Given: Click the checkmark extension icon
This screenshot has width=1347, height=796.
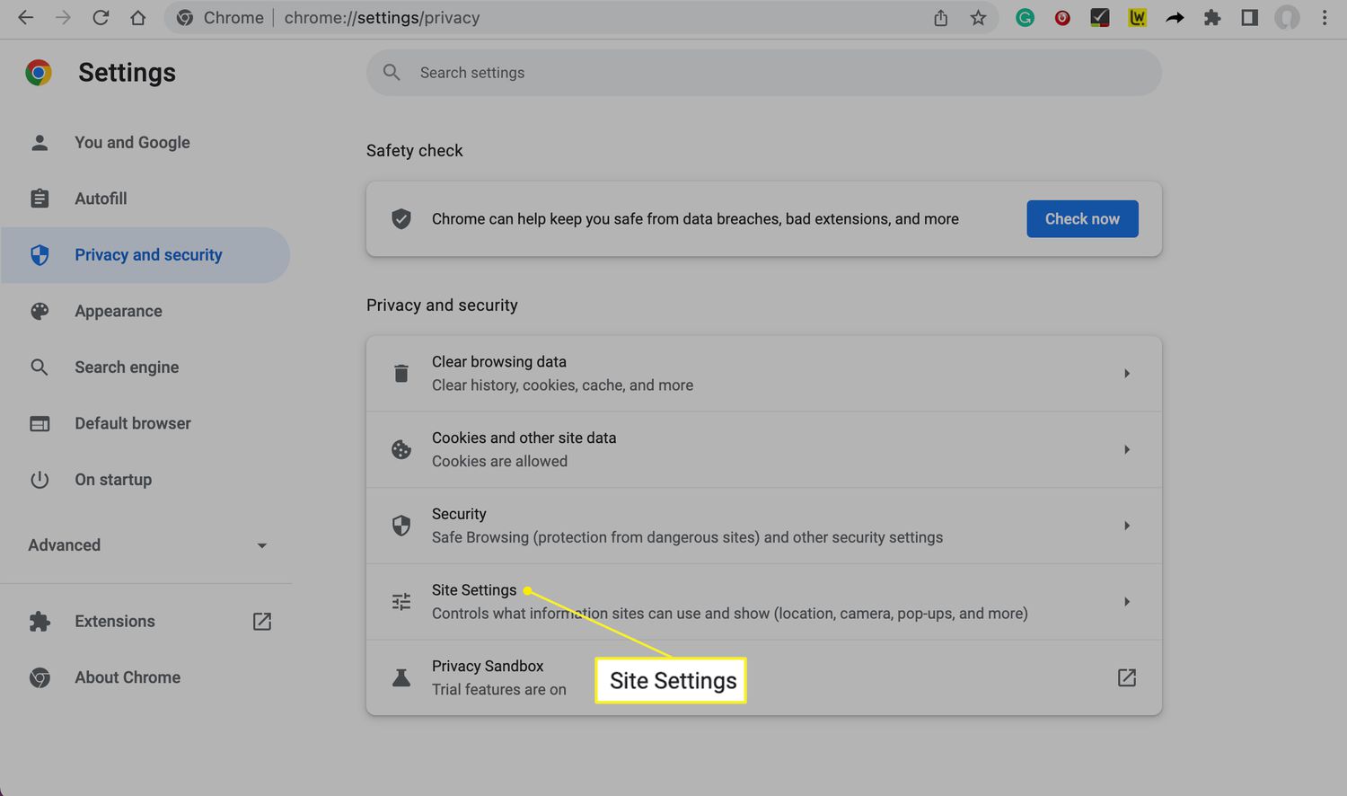Looking at the screenshot, I should [1099, 17].
